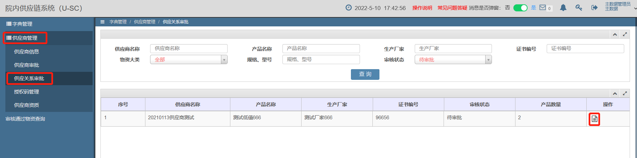This screenshot has height=158, width=637.
Task: Toggle the breadcrumb hamburger menu icon
Action: 102,22
